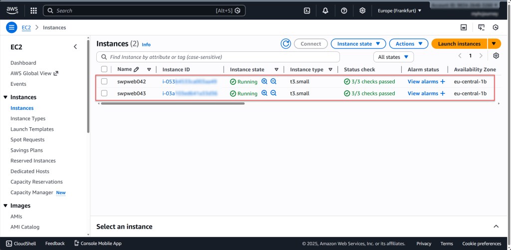This screenshot has height=250, width=511.
Task: Open table preferences gear icon
Action: (x=496, y=56)
